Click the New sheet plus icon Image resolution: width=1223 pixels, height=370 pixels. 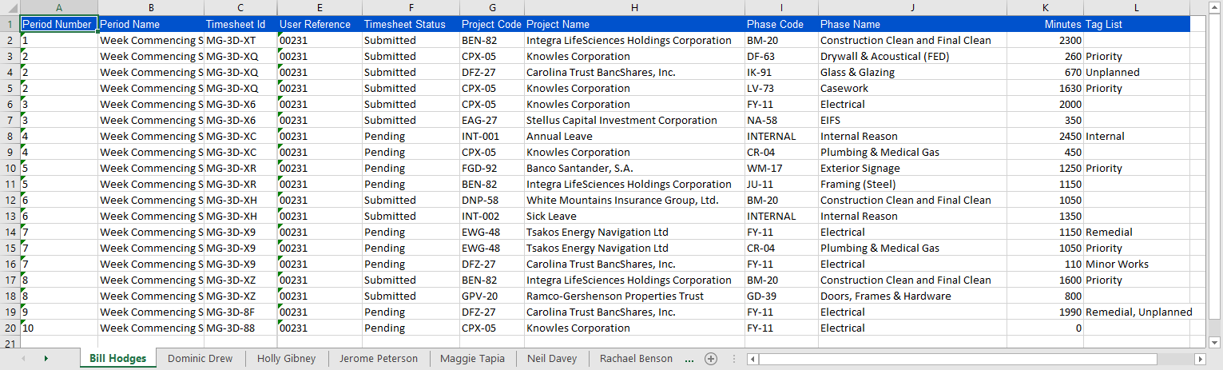(x=710, y=359)
